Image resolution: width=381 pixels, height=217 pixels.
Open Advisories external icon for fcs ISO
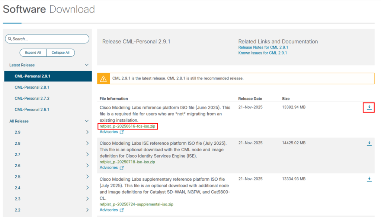122,132
